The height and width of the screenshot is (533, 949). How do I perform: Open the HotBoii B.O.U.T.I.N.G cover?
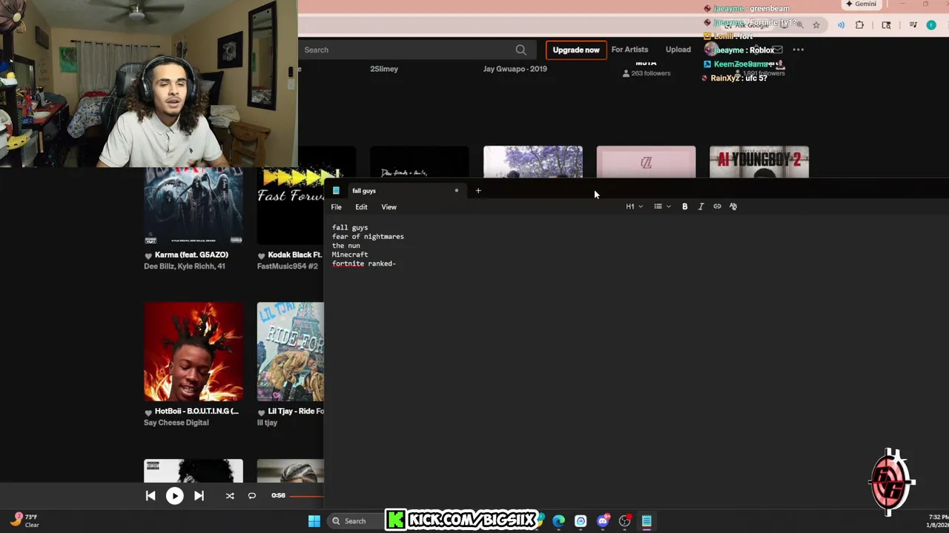tap(194, 351)
